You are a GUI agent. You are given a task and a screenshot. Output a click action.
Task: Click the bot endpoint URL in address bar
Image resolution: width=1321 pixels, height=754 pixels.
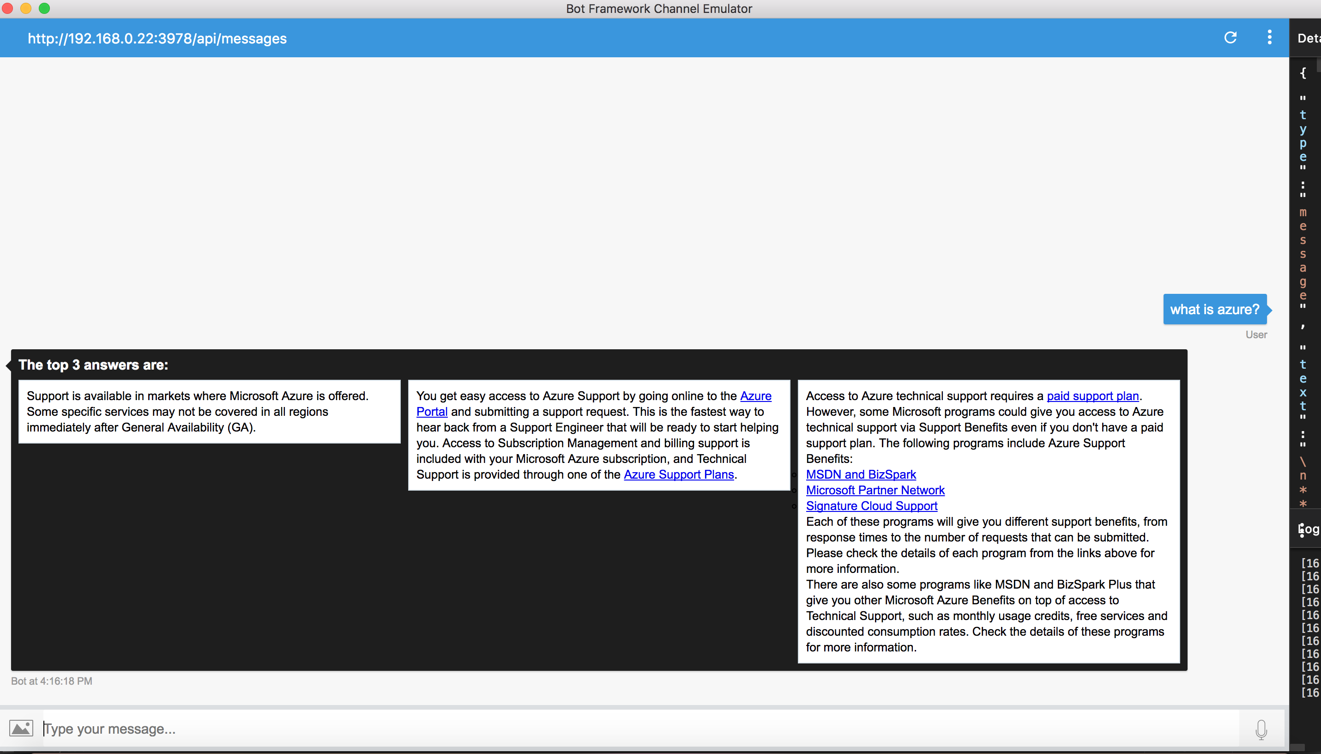tap(157, 38)
